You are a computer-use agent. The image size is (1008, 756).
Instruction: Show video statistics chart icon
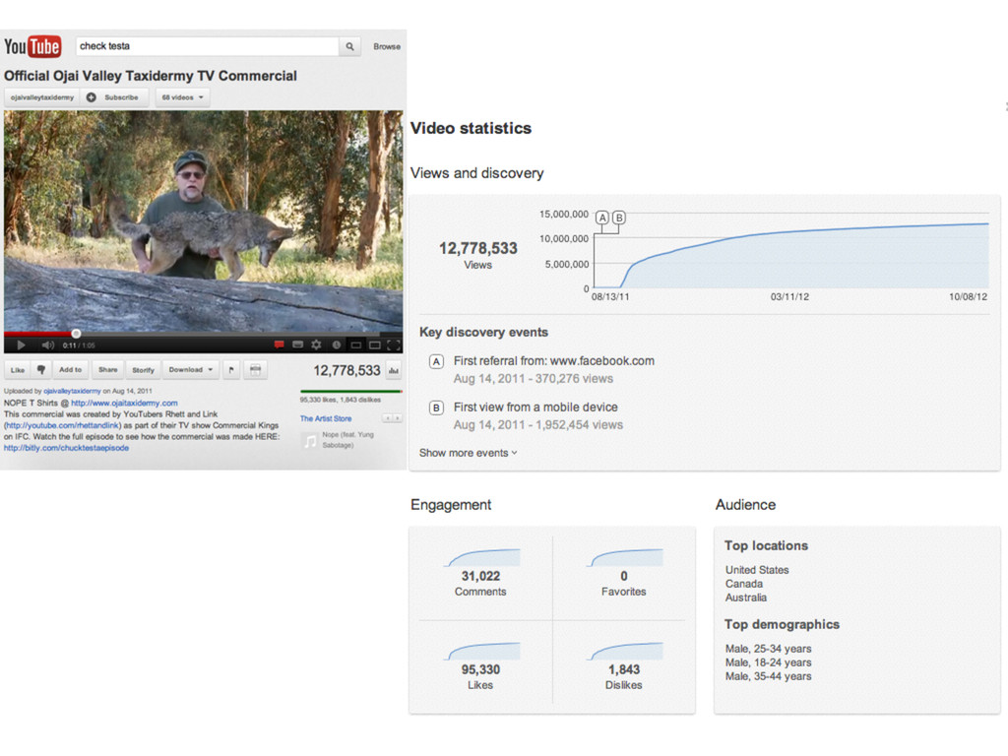pos(394,371)
